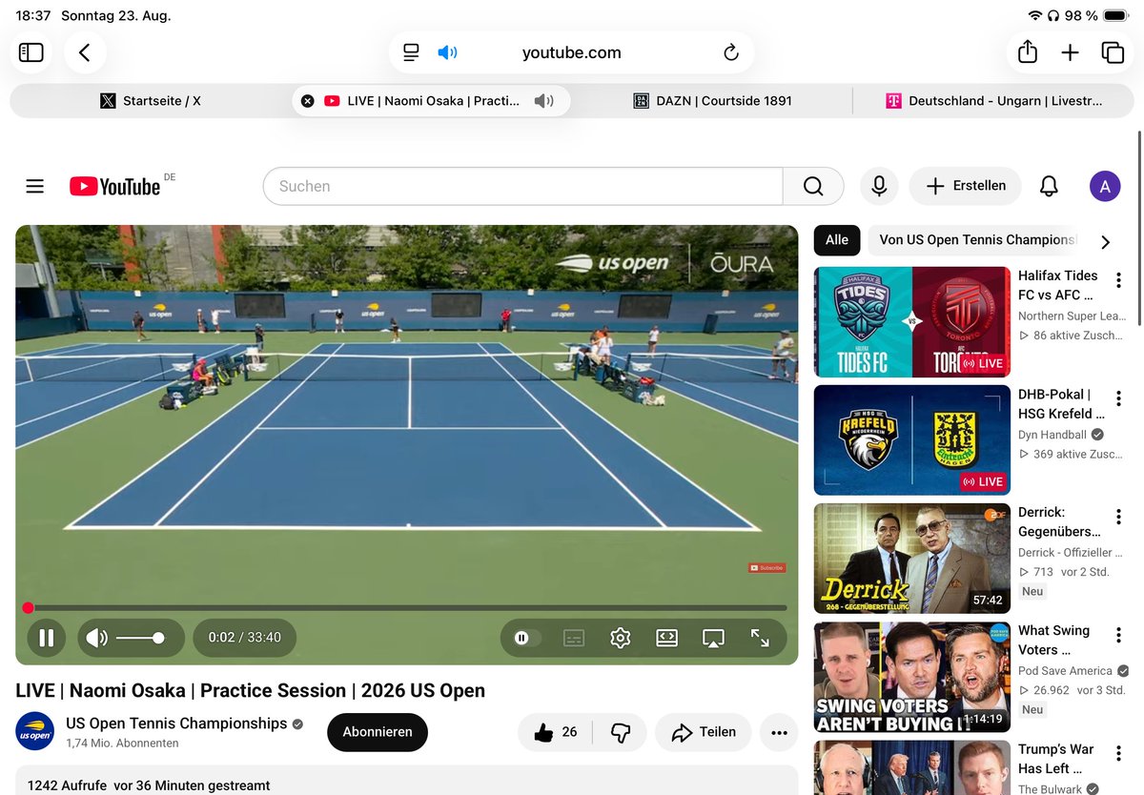Switch to the Startseite / X tab
This screenshot has height=795, width=1144.
pyautogui.click(x=151, y=100)
